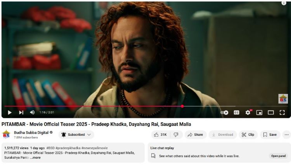291x168 pixels.
Task: Switch to miniplayer mode
Action: coord(259,113)
